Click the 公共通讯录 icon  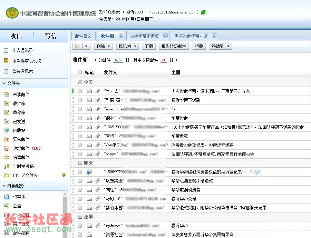point(6,71)
